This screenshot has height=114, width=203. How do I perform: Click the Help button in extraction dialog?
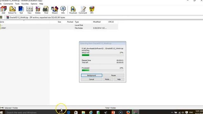point(119,79)
